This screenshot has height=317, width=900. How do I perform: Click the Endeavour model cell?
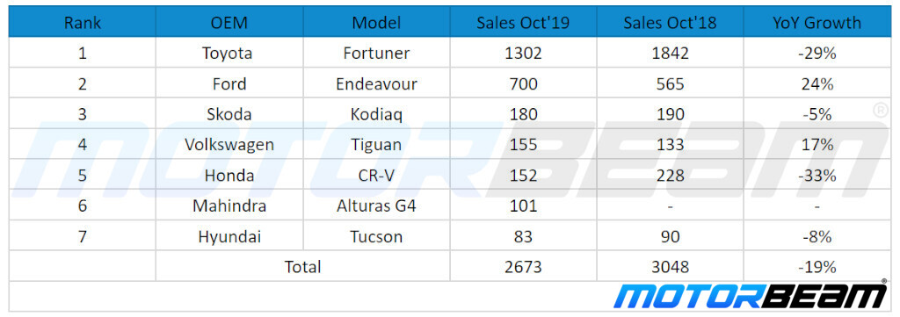(x=376, y=83)
